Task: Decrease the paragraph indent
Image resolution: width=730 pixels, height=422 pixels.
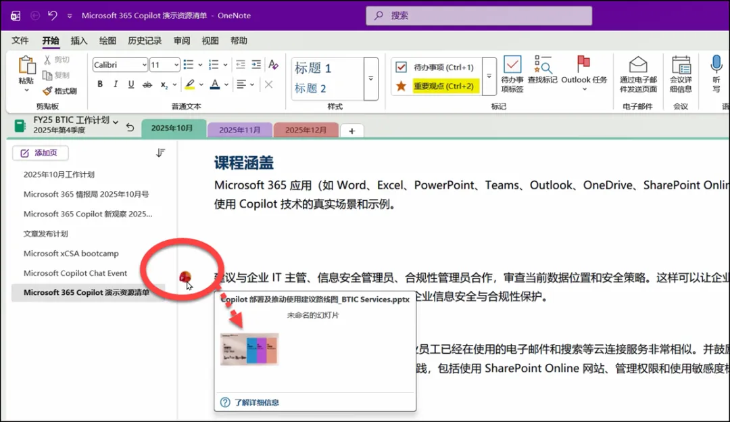Action: pos(240,64)
